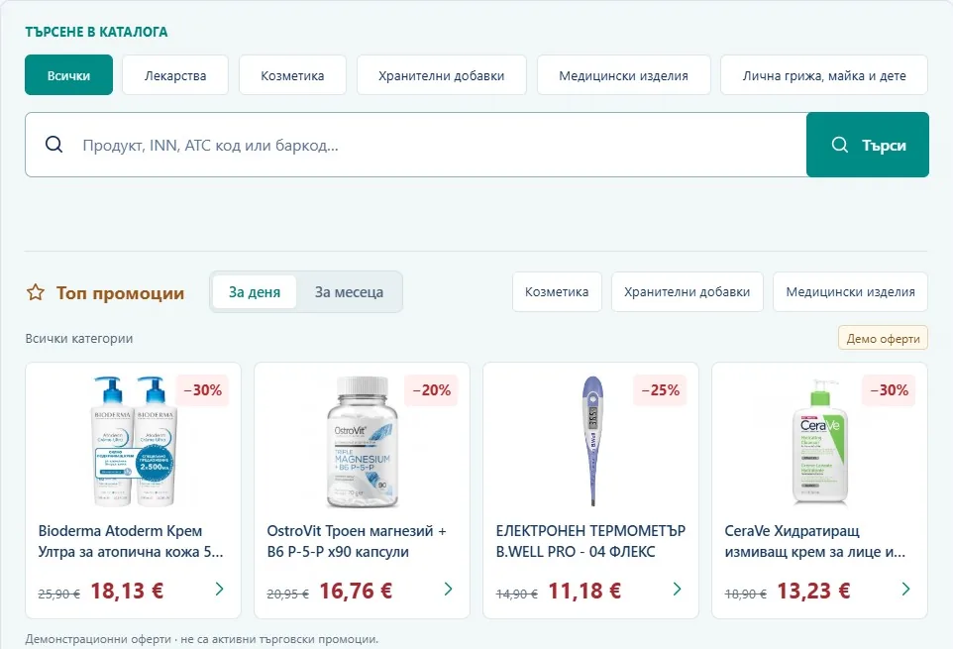Open the B.WELL thermometer image
Screen dimensions: 953x649
[592, 441]
